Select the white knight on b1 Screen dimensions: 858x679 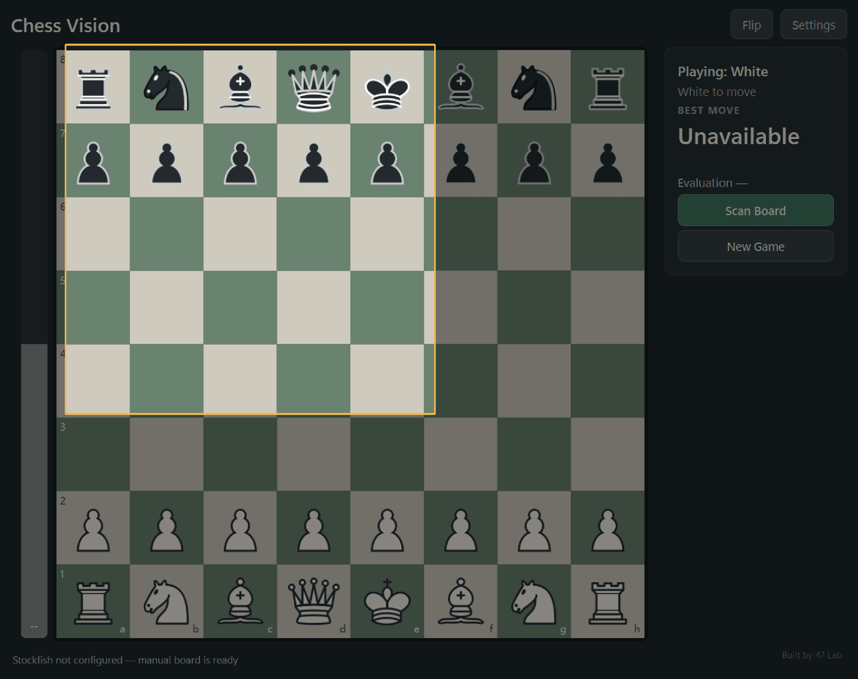166,602
